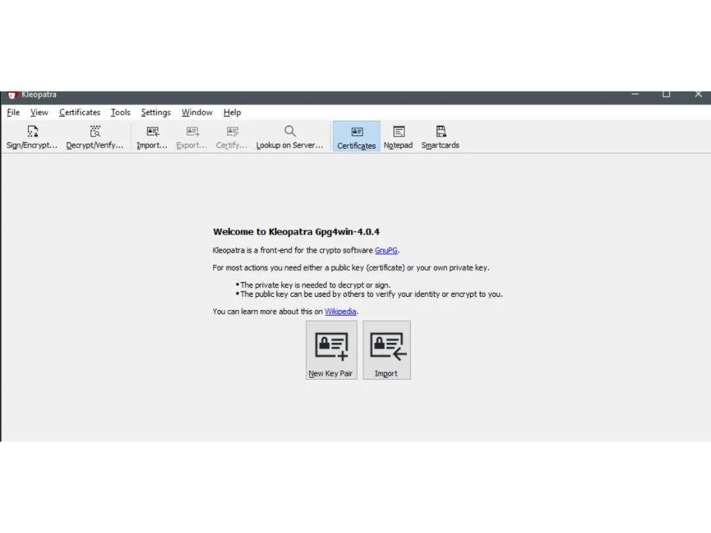This screenshot has height=533, width=711.
Task: Follow the GnuPG hyperlink
Action: (x=386, y=250)
